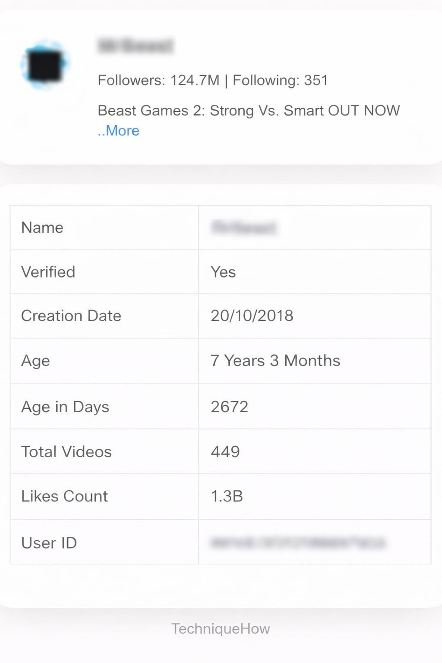This screenshot has width=442, height=663.
Task: Select the Likes Count label
Action: [64, 496]
